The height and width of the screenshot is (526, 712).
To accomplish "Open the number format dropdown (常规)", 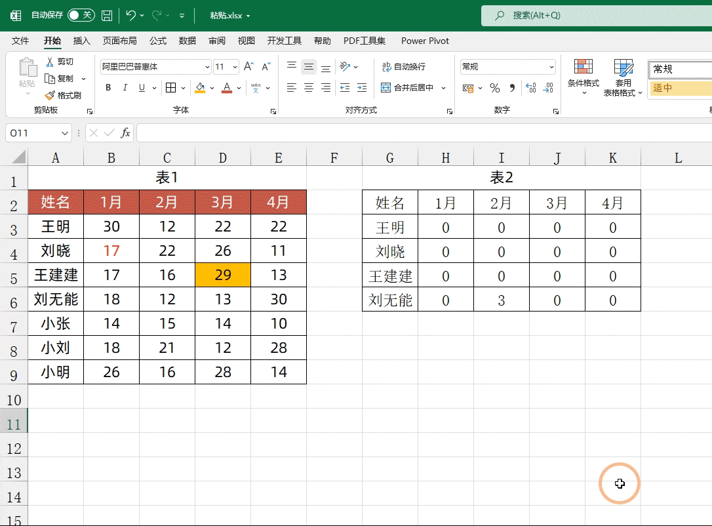I will click(x=551, y=67).
